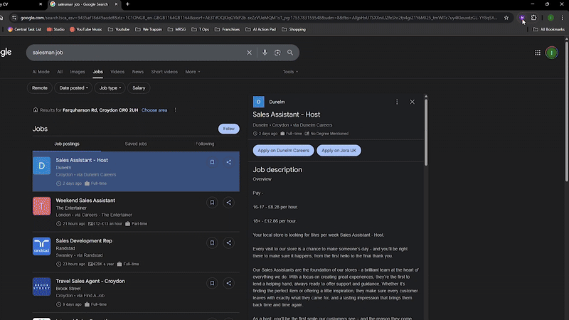Open more options in Dunelm job panel

[x=397, y=102]
